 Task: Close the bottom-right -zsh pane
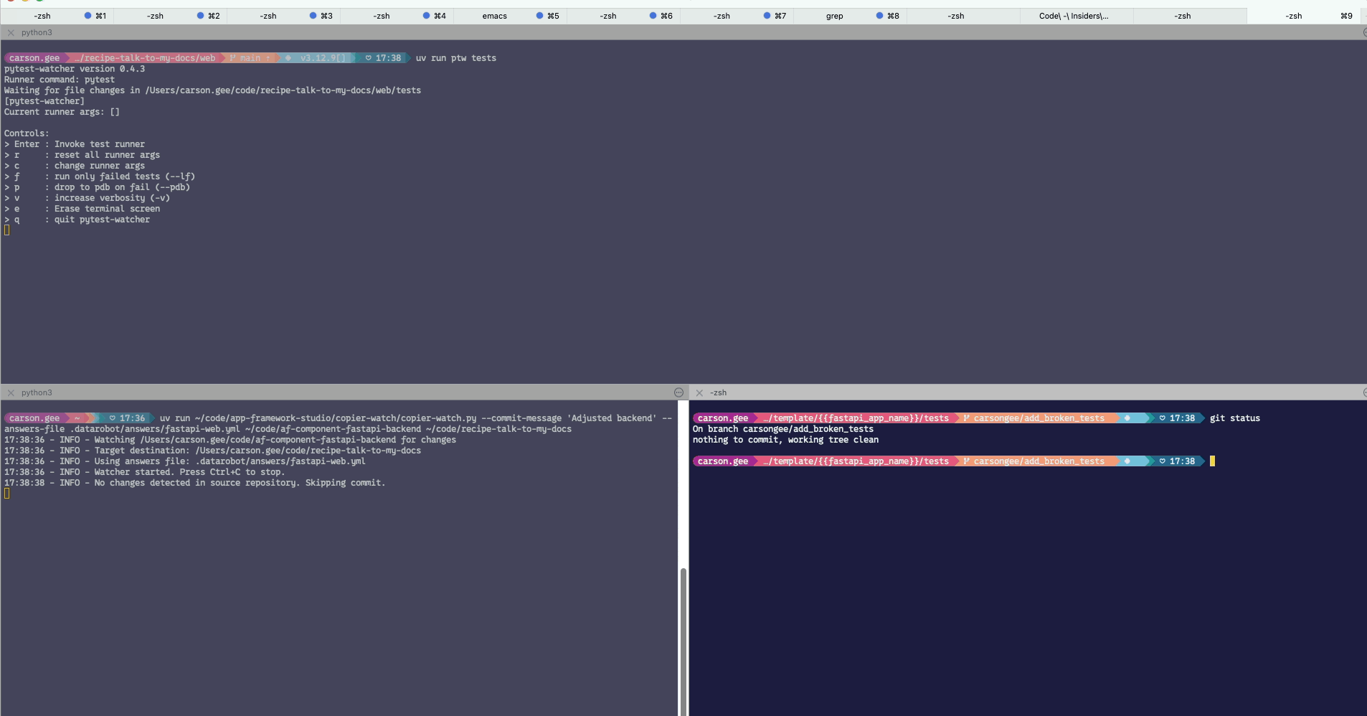[x=699, y=392]
